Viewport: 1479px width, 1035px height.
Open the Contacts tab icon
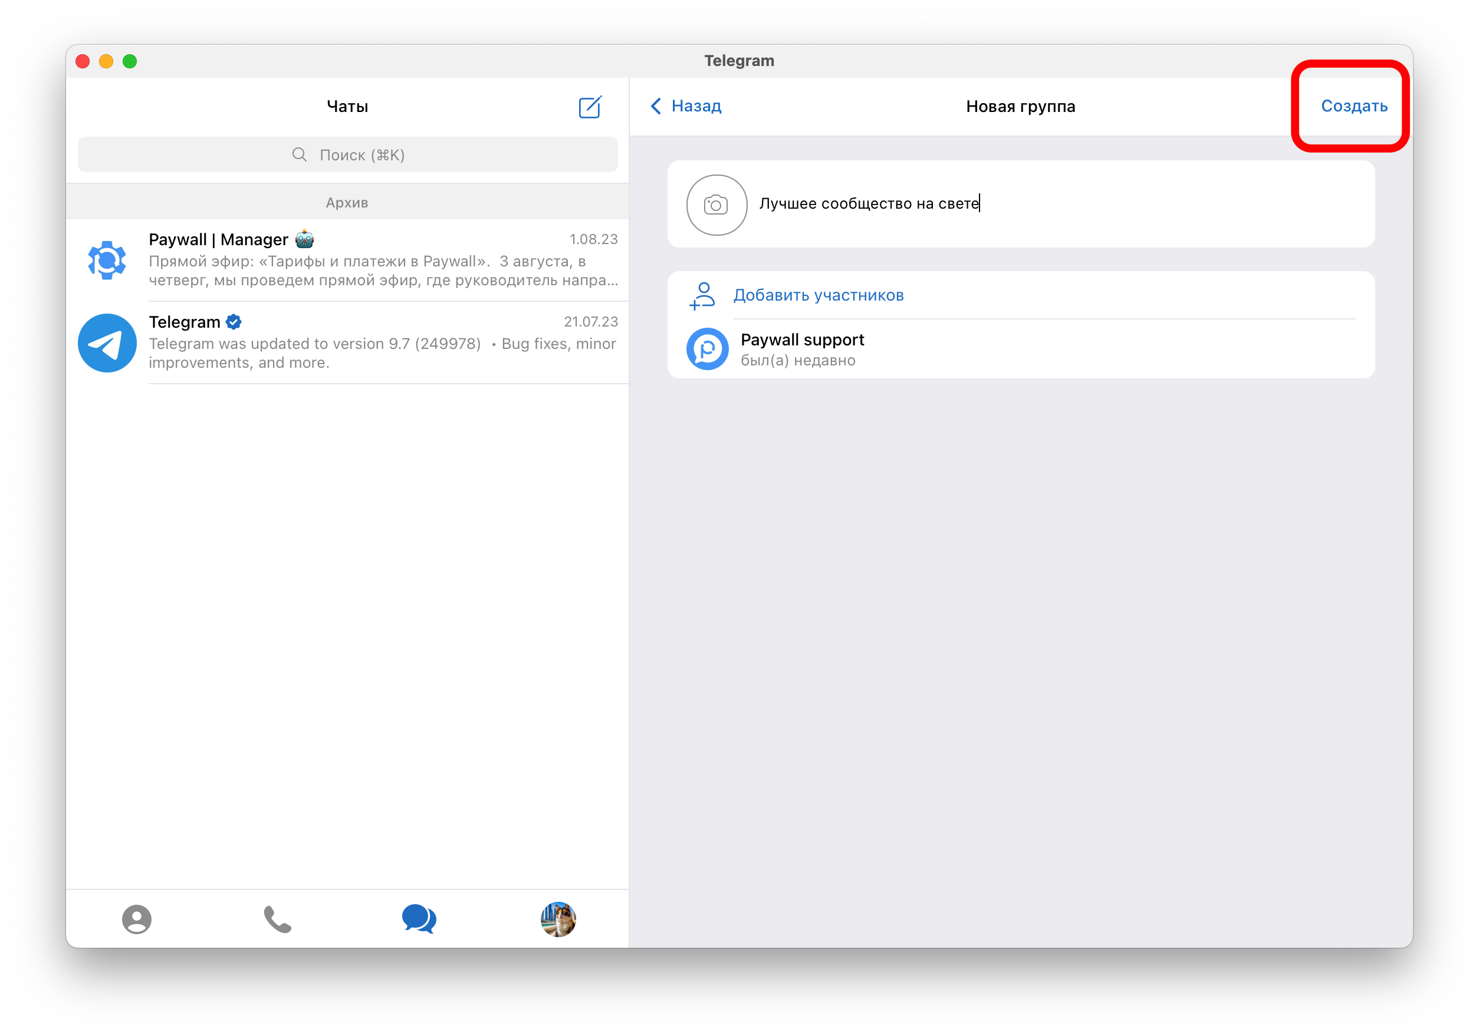pos(137,918)
